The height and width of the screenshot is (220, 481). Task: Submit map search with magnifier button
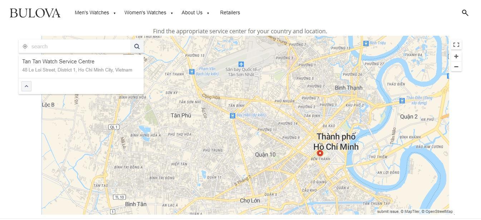coord(137,47)
